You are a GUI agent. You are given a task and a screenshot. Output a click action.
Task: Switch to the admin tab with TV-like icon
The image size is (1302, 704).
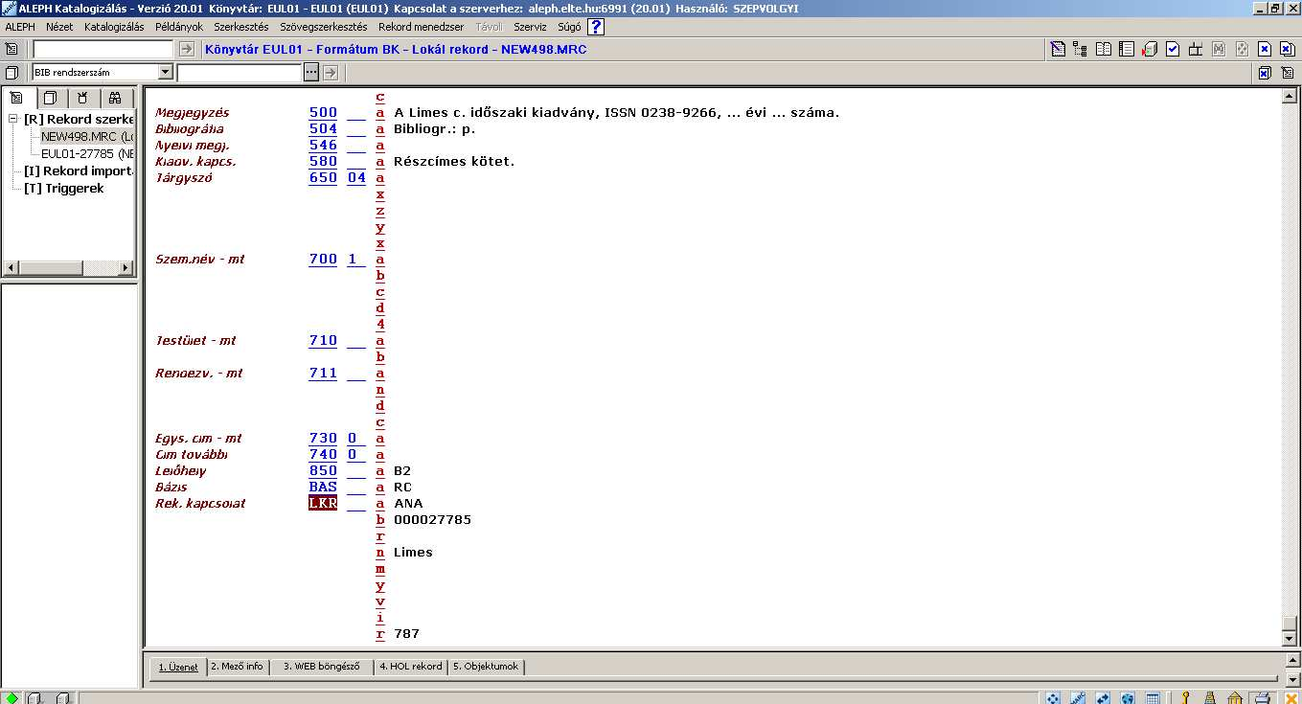(82, 98)
